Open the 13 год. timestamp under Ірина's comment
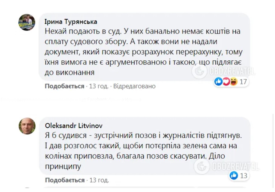The height and width of the screenshot is (192, 275). 99,86
